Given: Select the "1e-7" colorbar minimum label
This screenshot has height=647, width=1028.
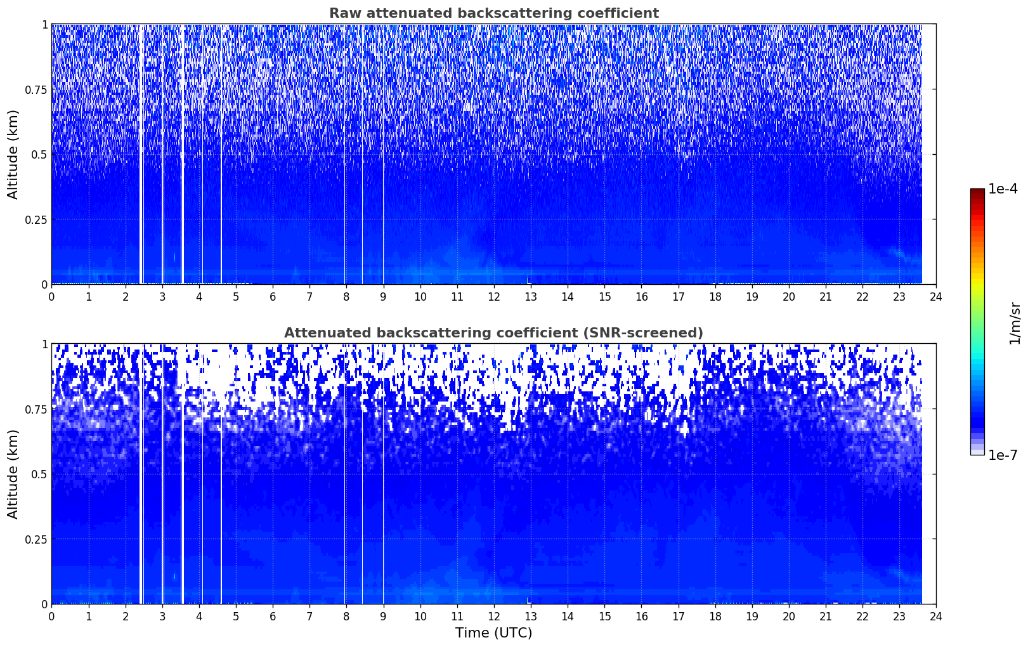Looking at the screenshot, I should [1003, 455].
